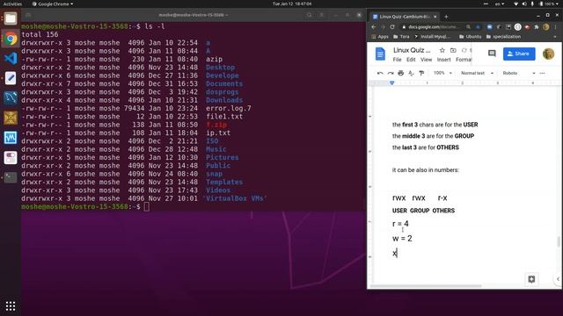The image size is (563, 316).
Task: Open Google Chrome from the dock
Action: [11, 39]
